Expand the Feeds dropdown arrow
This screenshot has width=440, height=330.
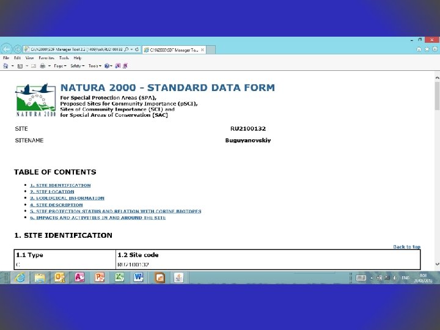27,66
